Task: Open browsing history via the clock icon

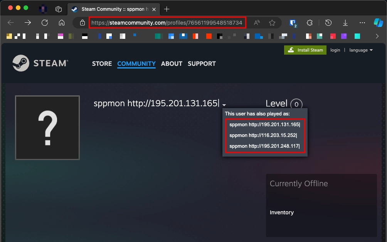Action: tap(328, 23)
